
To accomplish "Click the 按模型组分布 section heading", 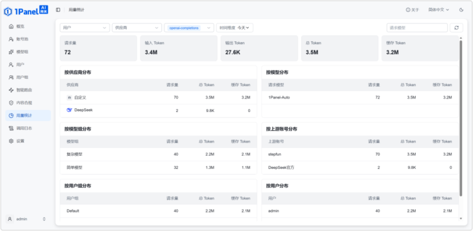I will pos(78,129).
